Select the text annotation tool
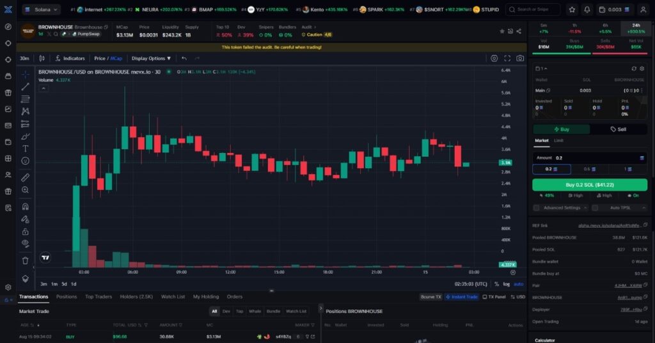 pos(26,148)
